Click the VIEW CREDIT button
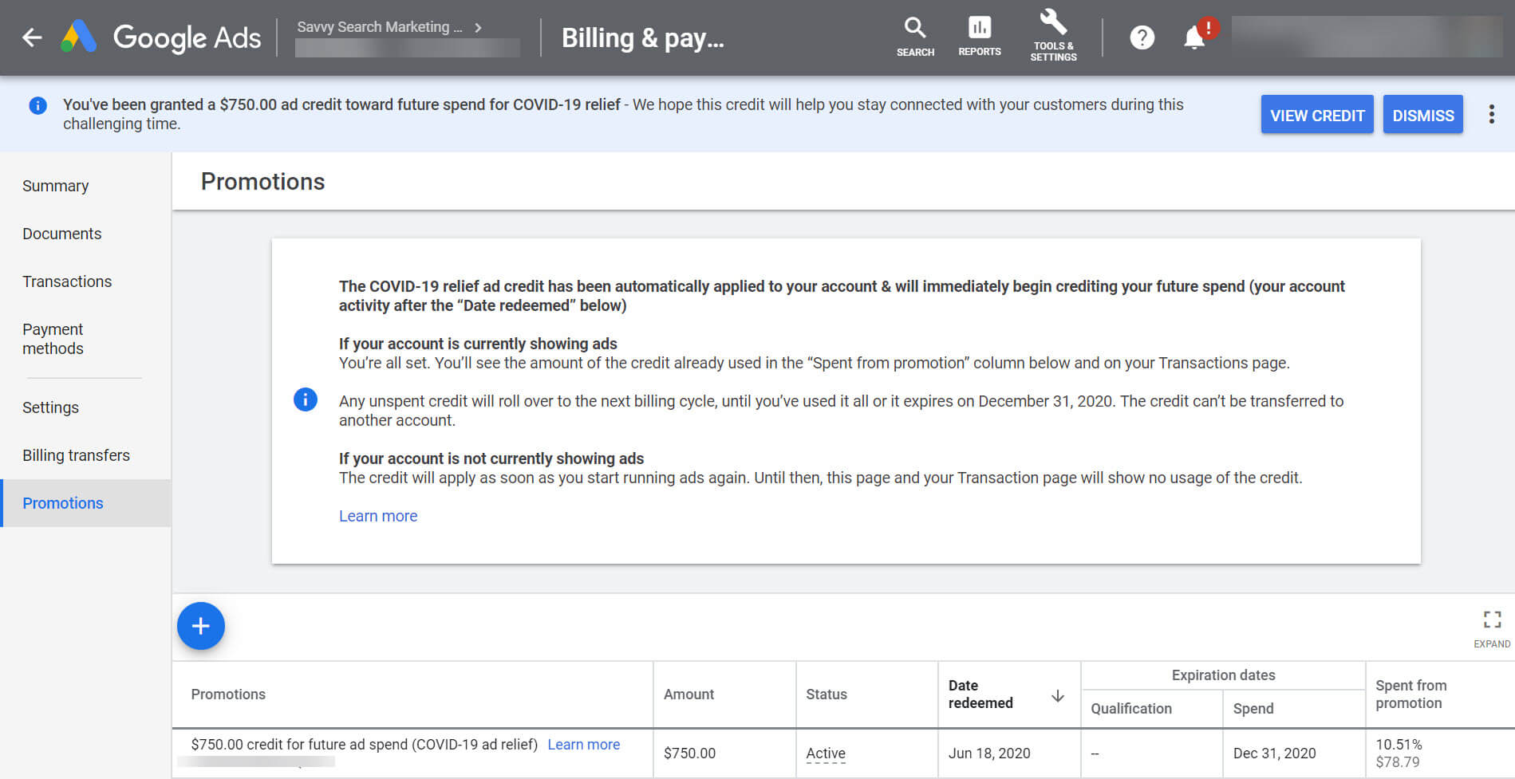Image resolution: width=1515 pixels, height=779 pixels. click(1316, 115)
